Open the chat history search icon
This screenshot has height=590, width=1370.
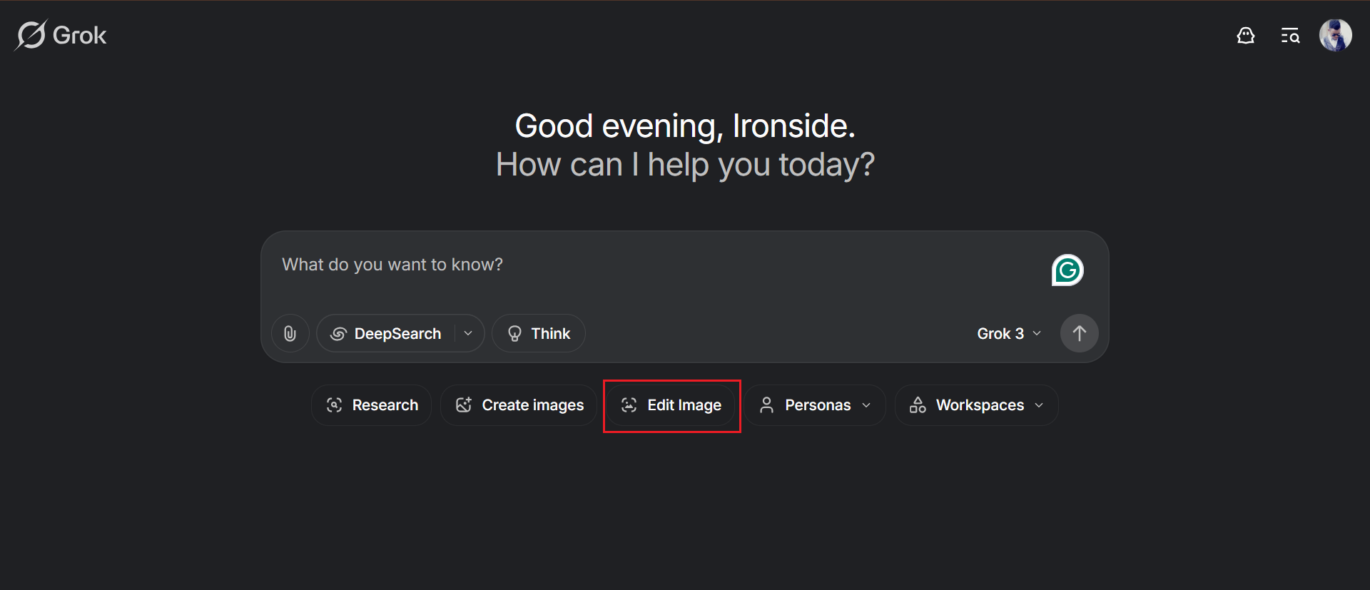click(1289, 36)
